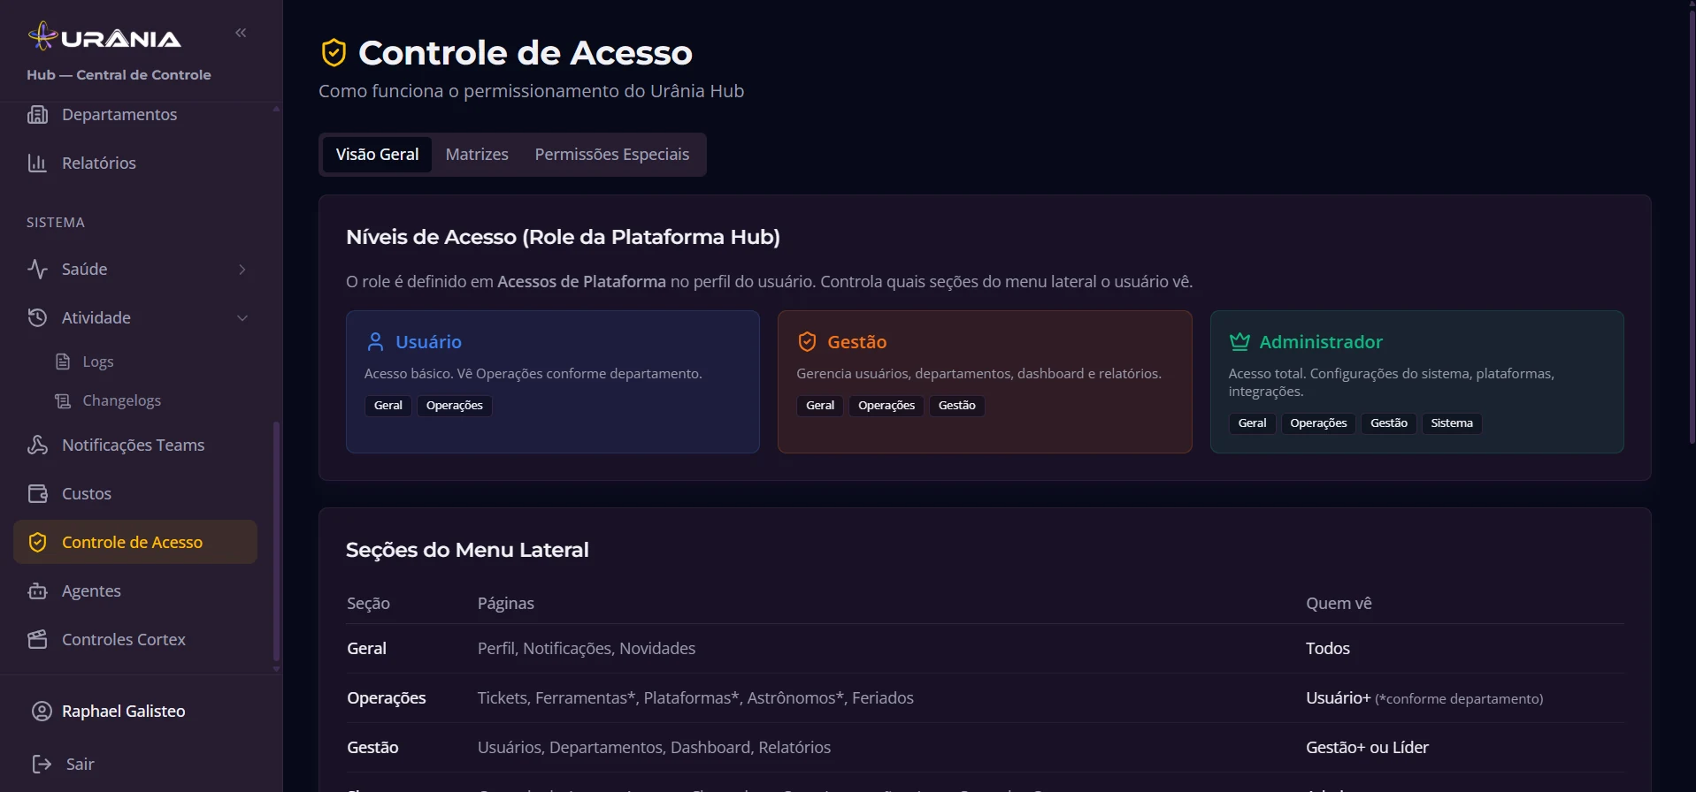The width and height of the screenshot is (1696, 792).
Task: Click the Controle de Acesso shield icon in sidebar
Action: tap(37, 542)
